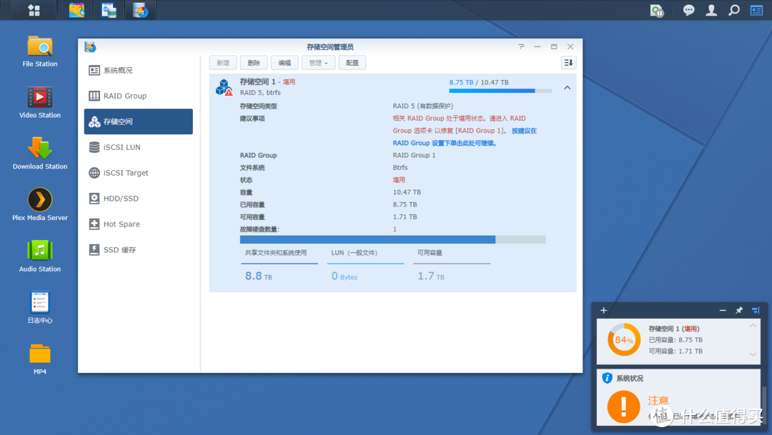This screenshot has height=435, width=772.
Task: Click the 删除 button
Action: pos(254,63)
